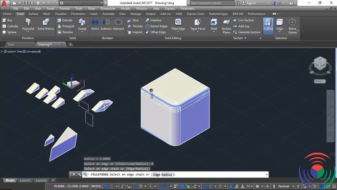Create a Section Plane
Image resolution: width=337 pixels, height=190 pixels.
coord(226,26)
